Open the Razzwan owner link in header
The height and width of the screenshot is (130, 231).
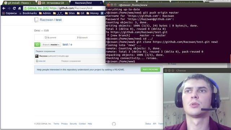pos(47,20)
